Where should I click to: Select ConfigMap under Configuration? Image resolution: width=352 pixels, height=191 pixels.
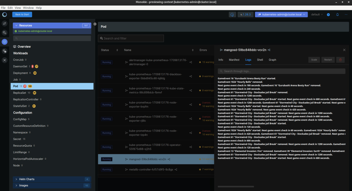tap(20, 119)
